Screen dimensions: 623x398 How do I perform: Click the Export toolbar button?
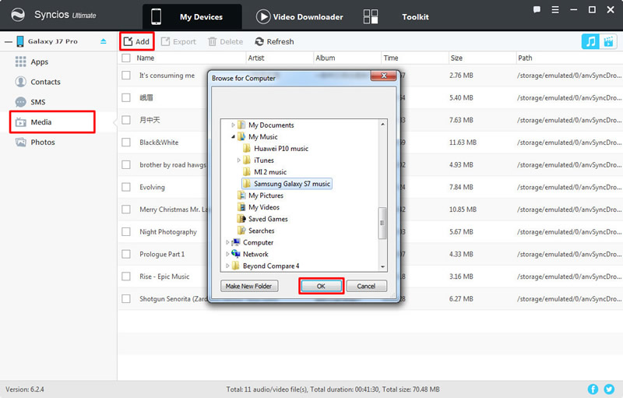(x=179, y=41)
